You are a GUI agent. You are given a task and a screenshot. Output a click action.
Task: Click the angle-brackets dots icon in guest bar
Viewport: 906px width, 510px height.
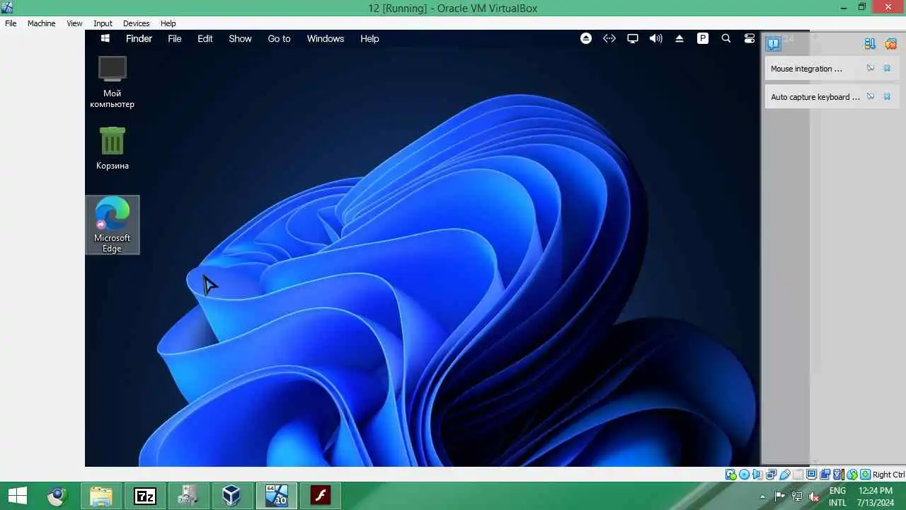click(609, 38)
